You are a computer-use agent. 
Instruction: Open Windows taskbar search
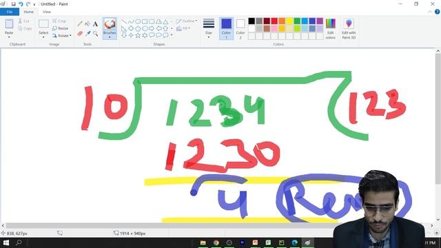(19, 242)
